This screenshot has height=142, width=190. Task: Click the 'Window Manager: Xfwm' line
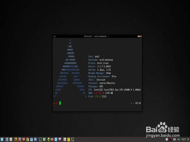pyautogui.click(x=99, y=73)
